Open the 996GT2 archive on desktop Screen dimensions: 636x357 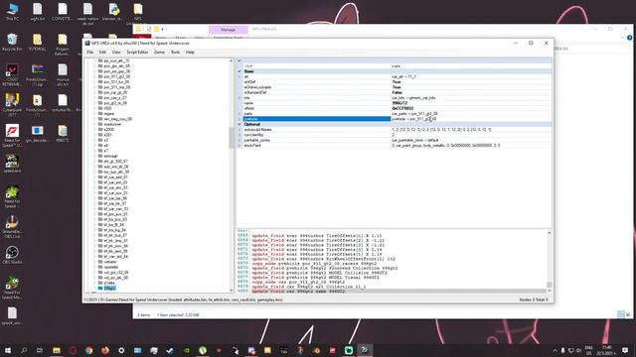pyautogui.click(x=62, y=134)
